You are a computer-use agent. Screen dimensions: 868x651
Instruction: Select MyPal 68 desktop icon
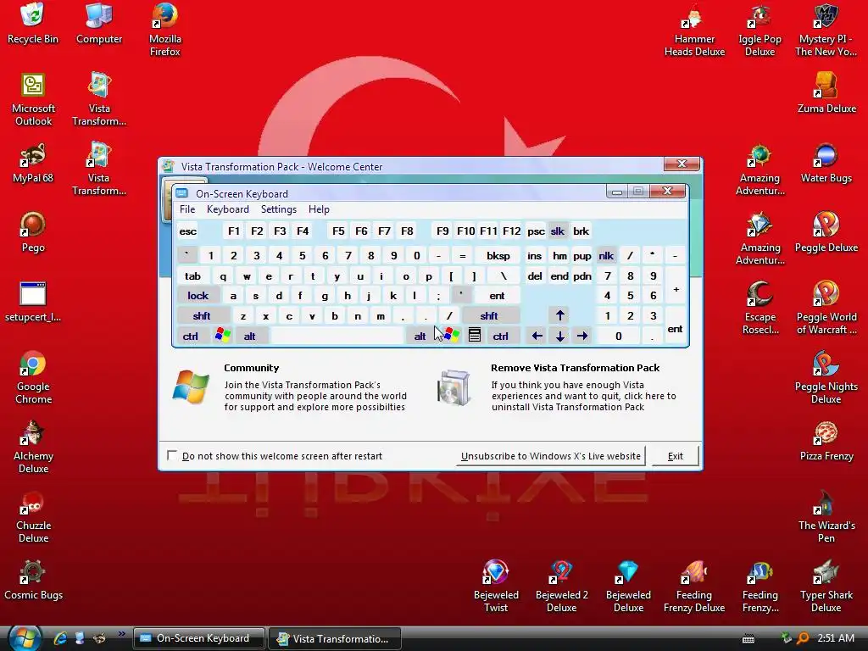point(33,164)
